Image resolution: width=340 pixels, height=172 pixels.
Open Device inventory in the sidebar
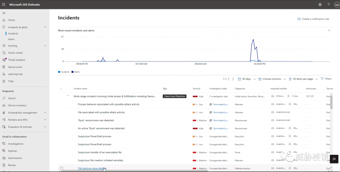point(17,105)
